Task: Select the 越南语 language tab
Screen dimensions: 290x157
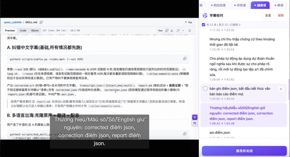Action: [260, 5]
